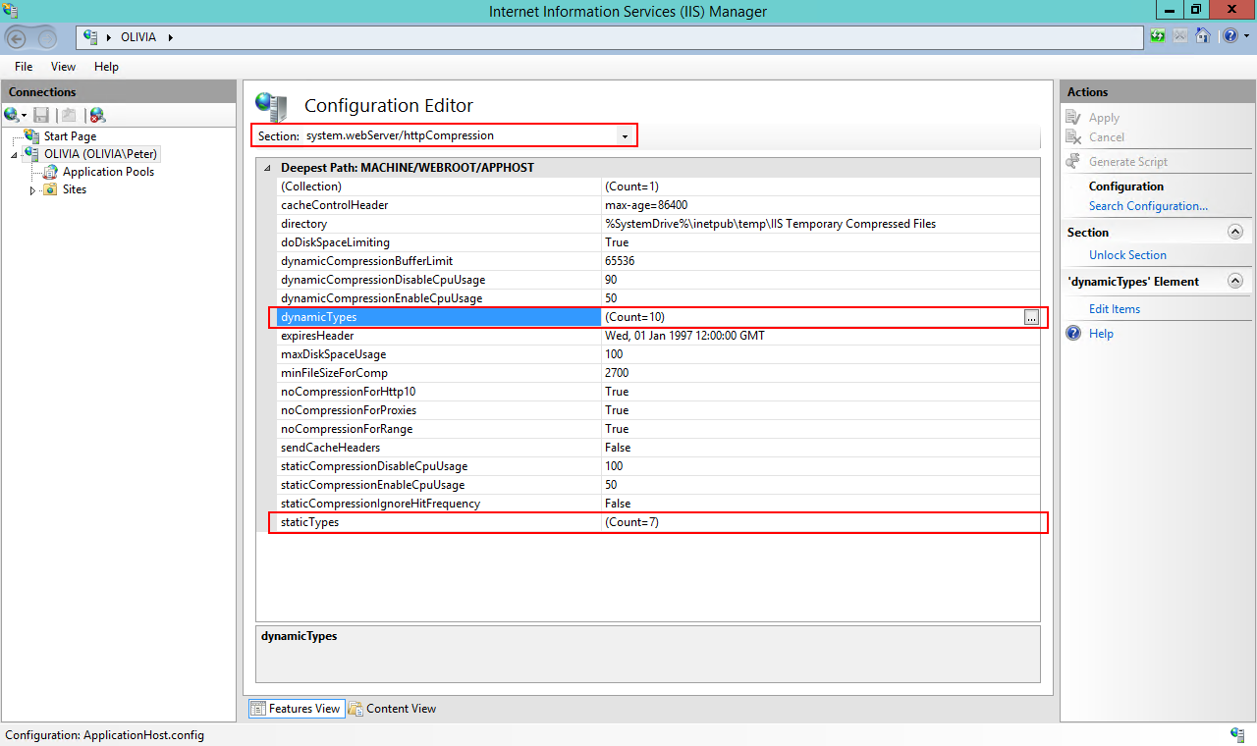Click the Back navigation arrow
The width and height of the screenshot is (1257, 746).
(x=17, y=38)
